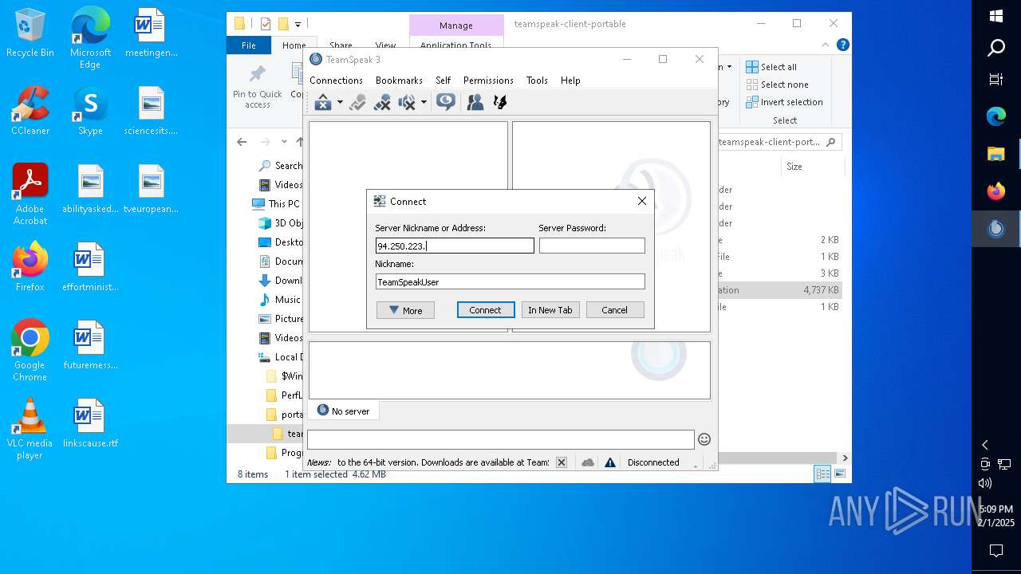Click the Server Password field
The width and height of the screenshot is (1021, 574).
tap(592, 246)
